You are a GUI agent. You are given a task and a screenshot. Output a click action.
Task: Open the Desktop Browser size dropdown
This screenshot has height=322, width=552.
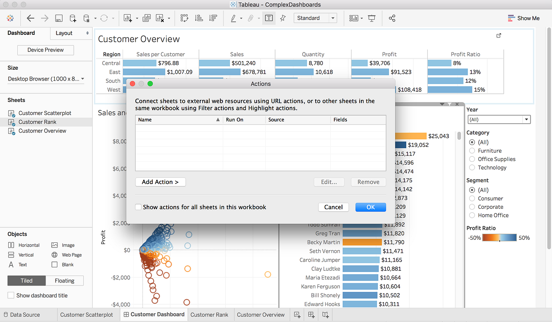45,79
